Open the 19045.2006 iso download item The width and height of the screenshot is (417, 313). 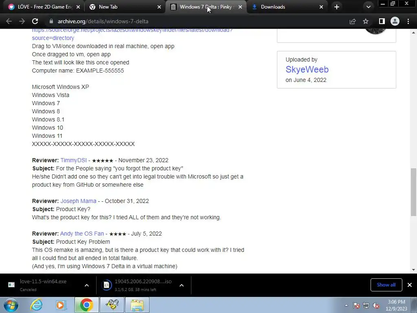pyautogui.click(x=137, y=285)
